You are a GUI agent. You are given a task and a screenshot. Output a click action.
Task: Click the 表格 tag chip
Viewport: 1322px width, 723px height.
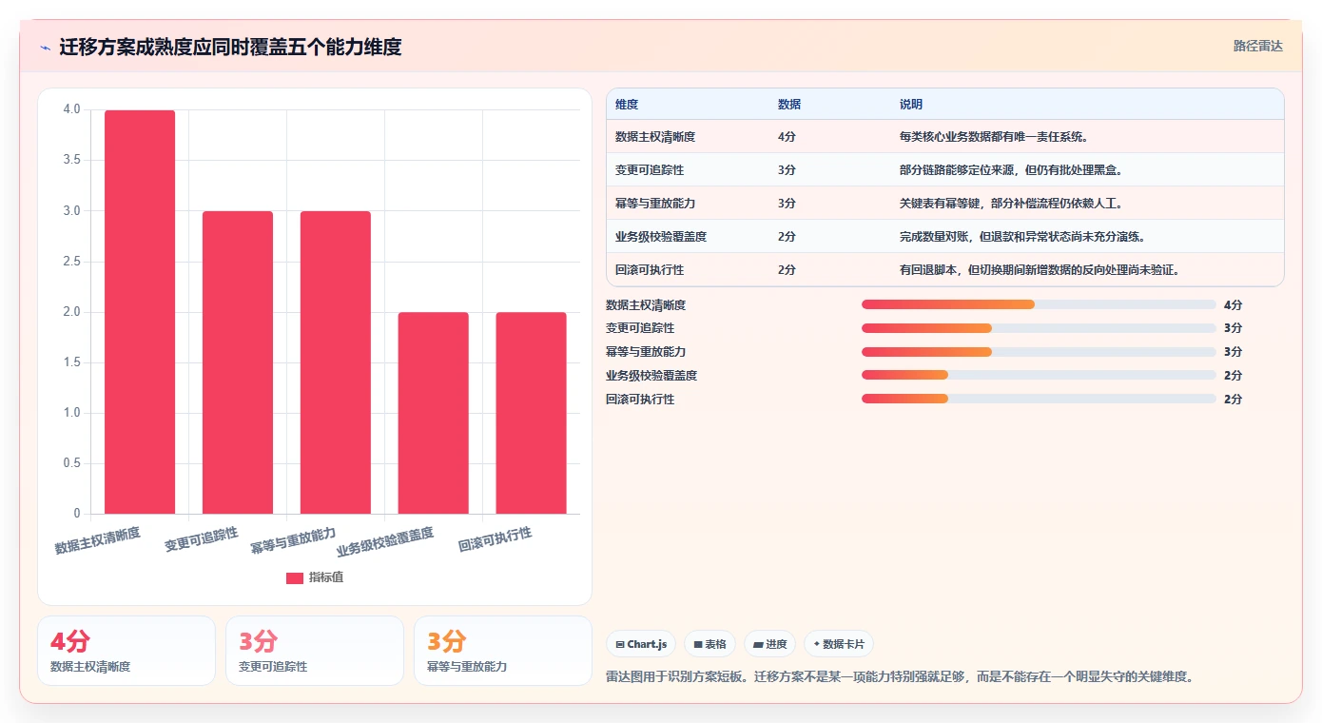click(710, 644)
